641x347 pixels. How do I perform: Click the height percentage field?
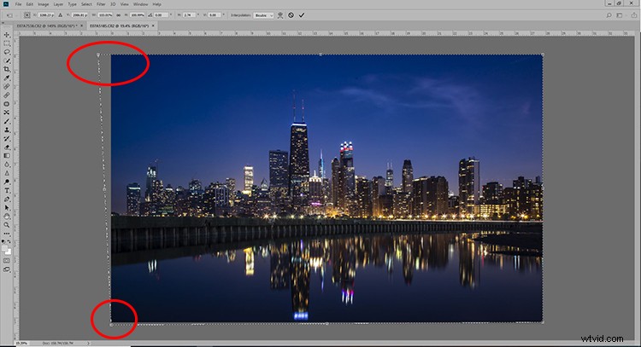click(138, 15)
